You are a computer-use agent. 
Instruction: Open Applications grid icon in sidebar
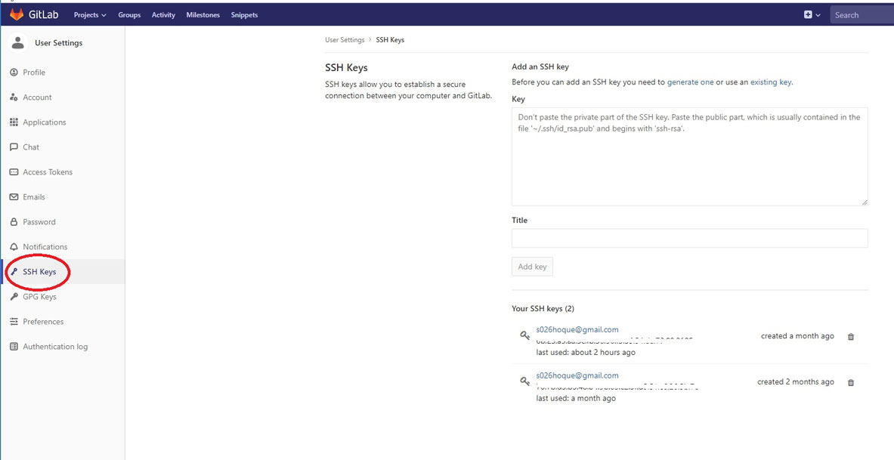tap(14, 122)
